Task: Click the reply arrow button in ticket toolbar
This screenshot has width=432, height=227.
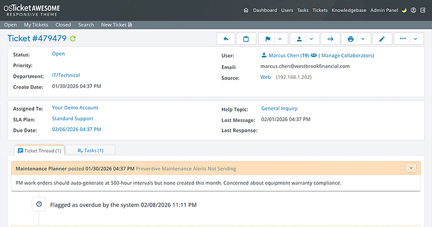Action: [x=226, y=39]
